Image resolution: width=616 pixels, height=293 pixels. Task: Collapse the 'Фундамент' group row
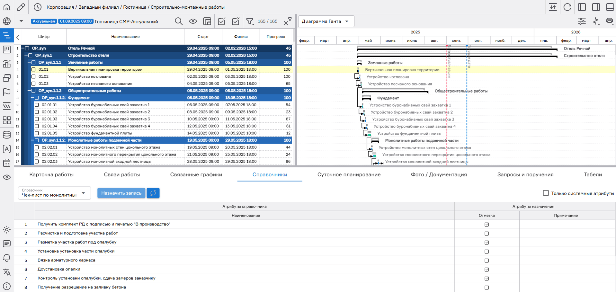tap(32, 98)
